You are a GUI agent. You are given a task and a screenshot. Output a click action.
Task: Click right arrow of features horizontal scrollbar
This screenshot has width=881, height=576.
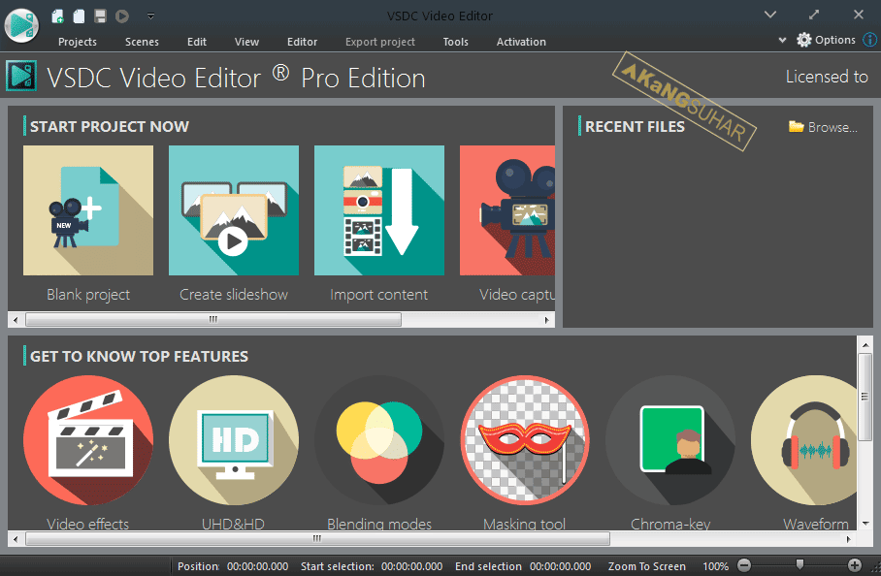point(848,539)
